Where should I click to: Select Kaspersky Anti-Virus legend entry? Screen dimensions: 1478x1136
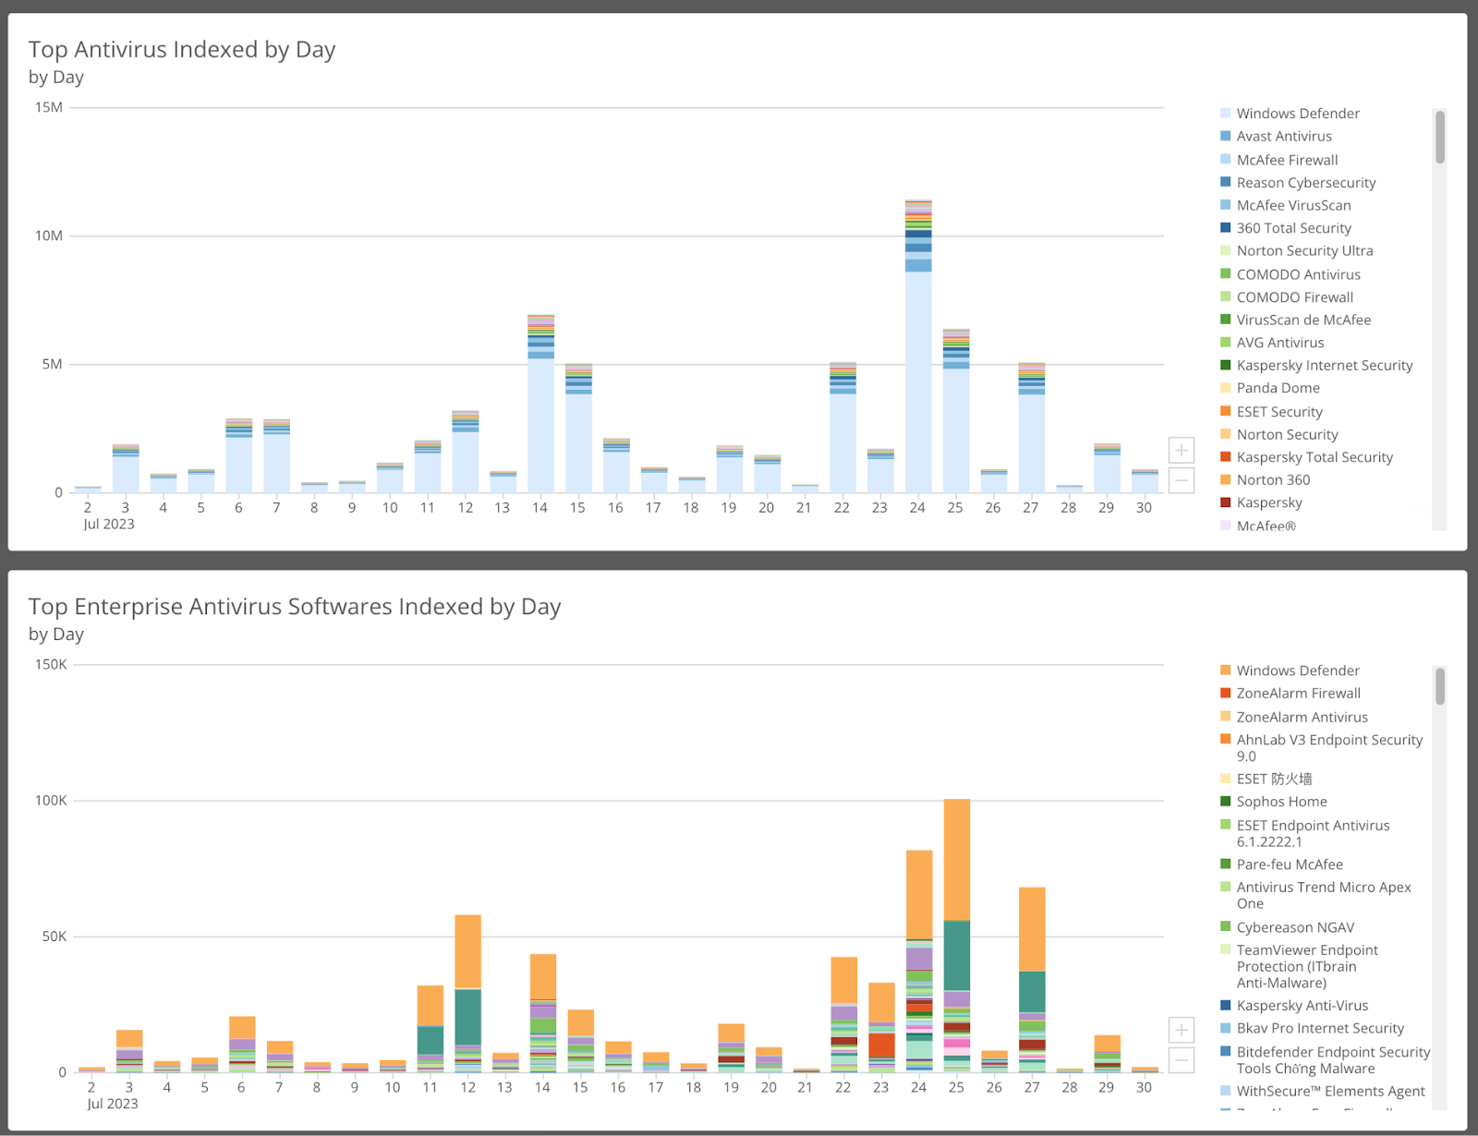coord(1294,1006)
